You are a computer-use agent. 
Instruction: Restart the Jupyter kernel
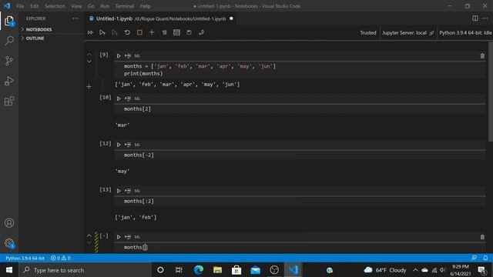coord(127,32)
